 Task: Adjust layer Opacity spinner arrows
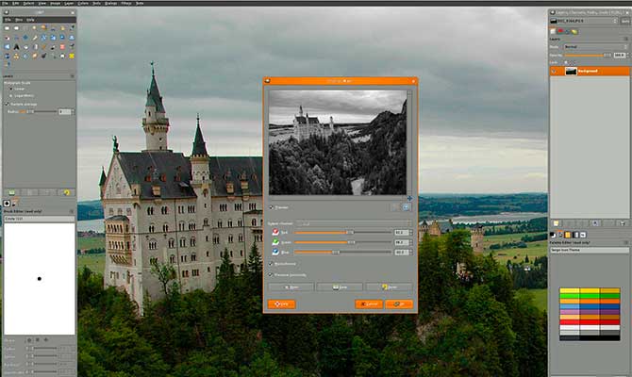tap(627, 56)
